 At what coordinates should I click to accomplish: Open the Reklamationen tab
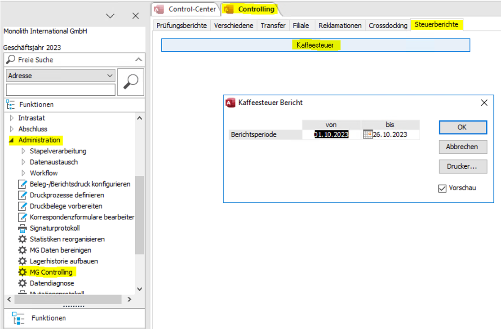[x=340, y=25]
